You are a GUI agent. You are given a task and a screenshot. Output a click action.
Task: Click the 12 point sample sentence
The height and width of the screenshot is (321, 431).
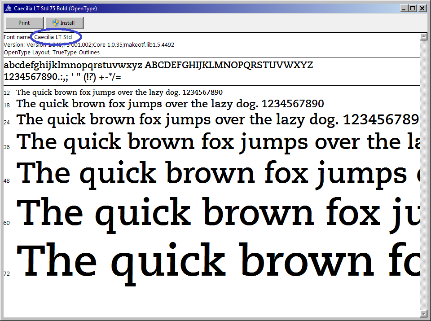coord(119,92)
